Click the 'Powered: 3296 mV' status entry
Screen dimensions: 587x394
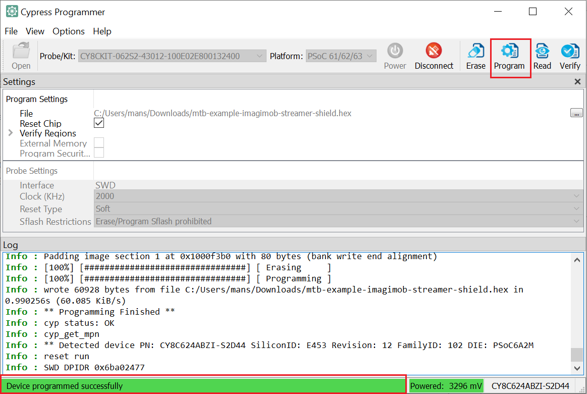(x=446, y=386)
